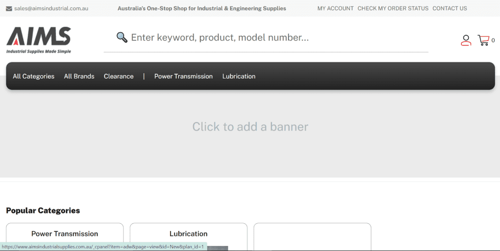This screenshot has height=251, width=500.
Task: Open the sales@aimsindustrial.com.au email link
Action: coord(51,8)
